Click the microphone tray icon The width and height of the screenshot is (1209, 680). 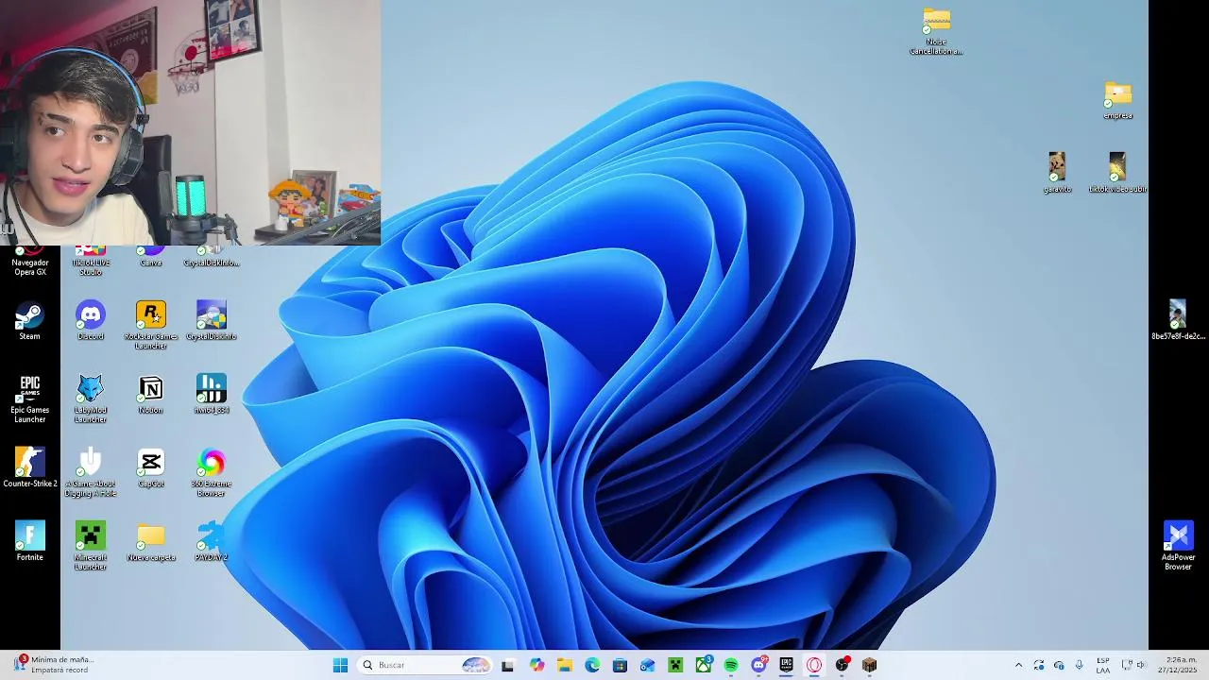[1079, 665]
